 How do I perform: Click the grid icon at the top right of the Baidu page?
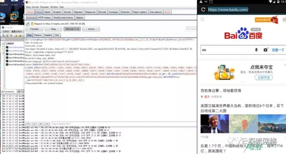284,19
